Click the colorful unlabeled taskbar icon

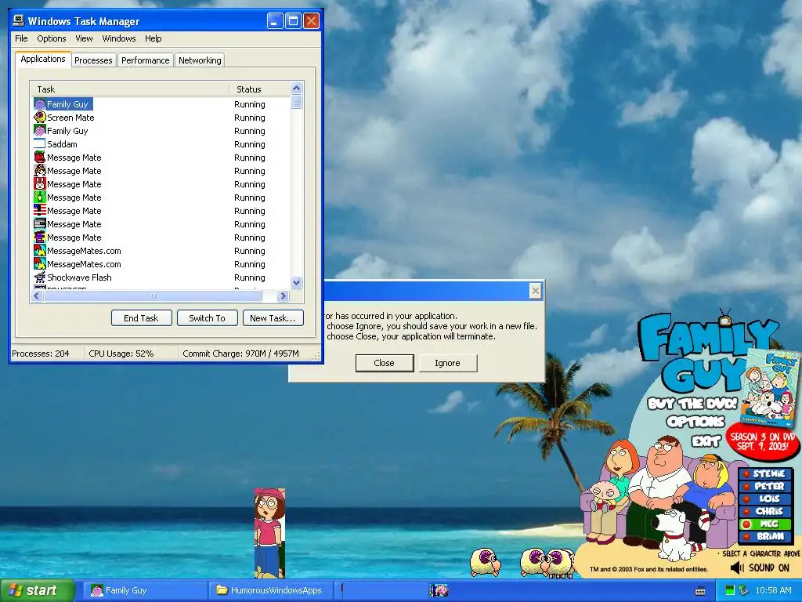(439, 590)
